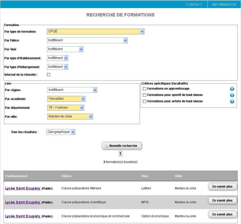This screenshot has width=241, height=224.
Task: Click the Filière column header
Action: tap(66, 176)
